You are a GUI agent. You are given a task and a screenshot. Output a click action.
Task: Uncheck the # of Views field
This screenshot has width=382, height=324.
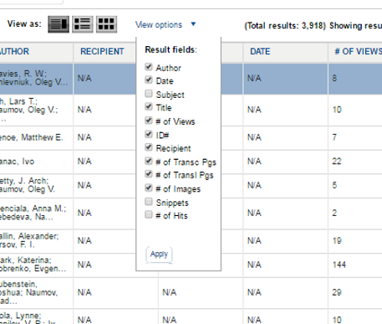(x=149, y=121)
